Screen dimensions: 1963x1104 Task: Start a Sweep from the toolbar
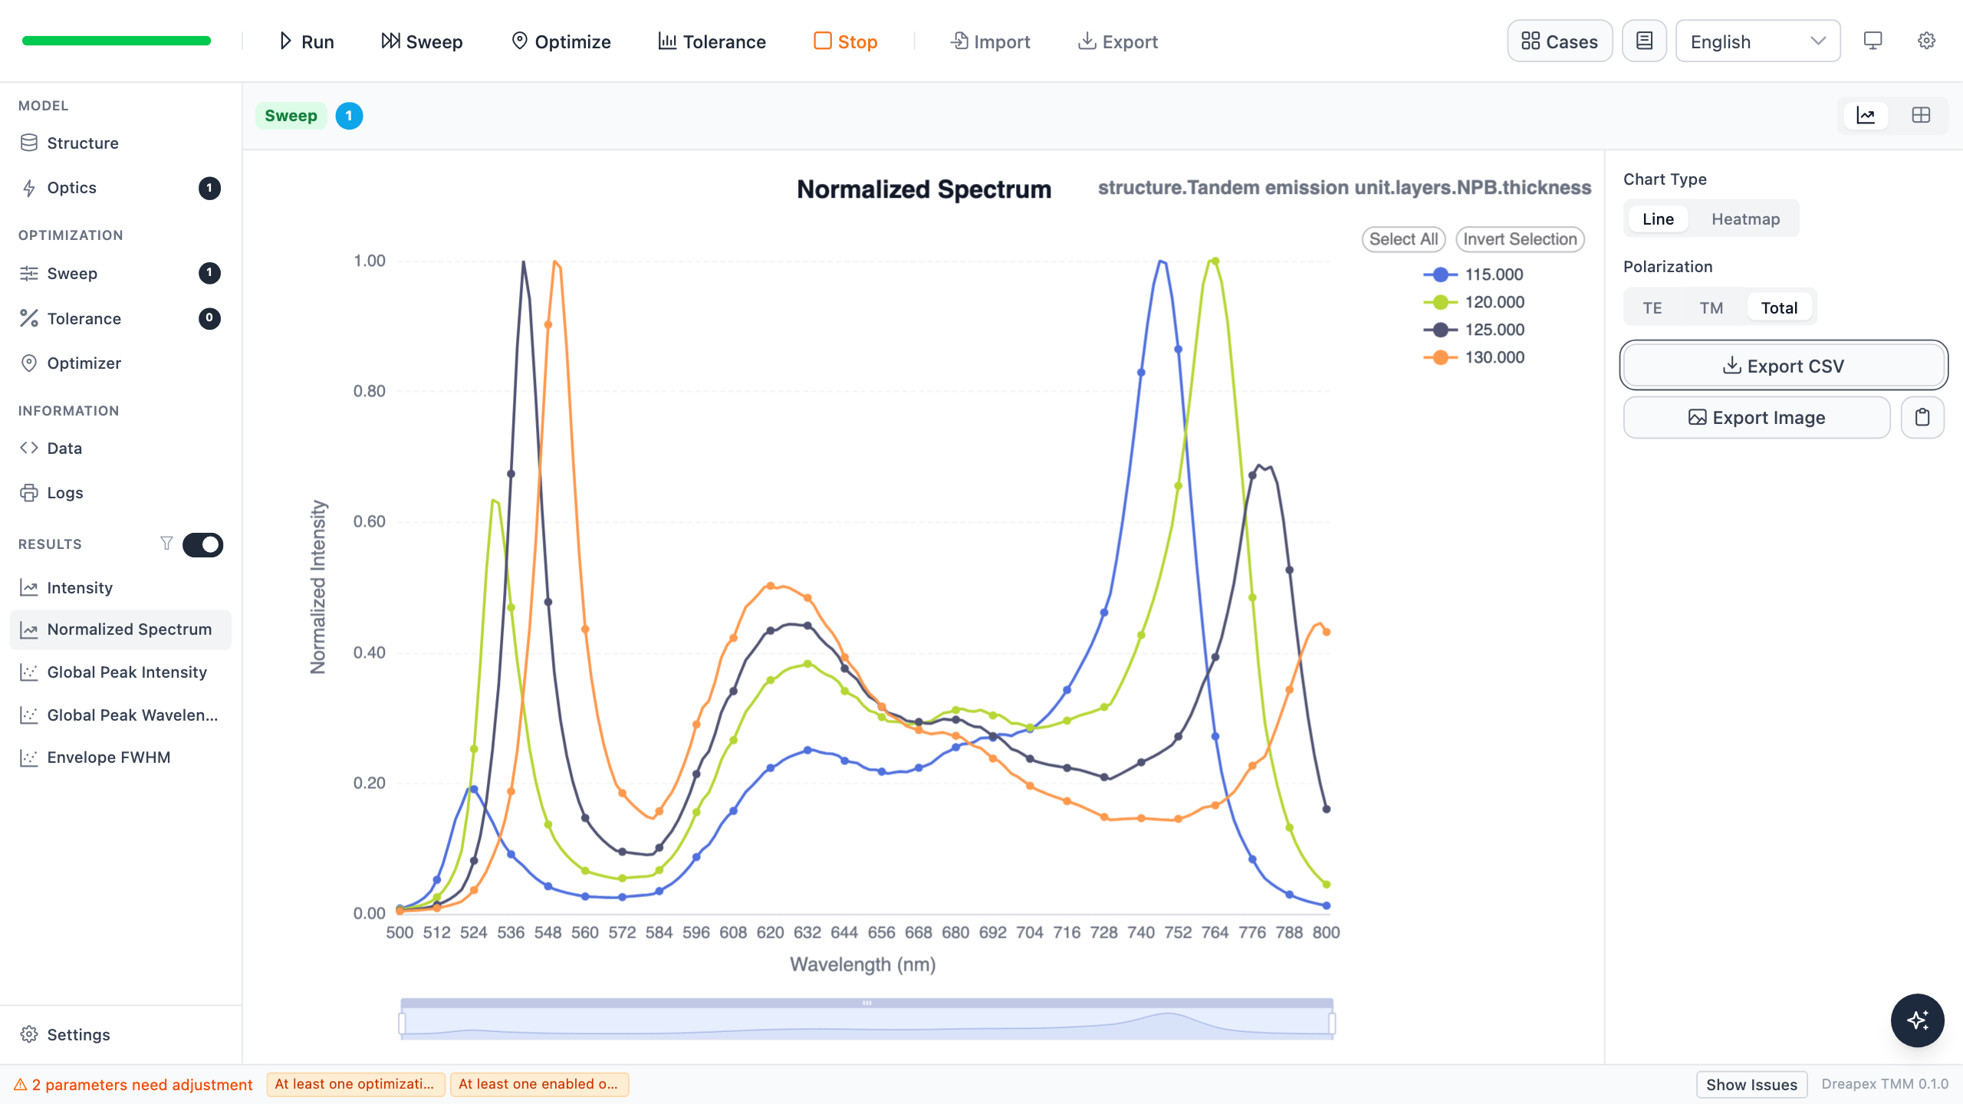coord(422,41)
